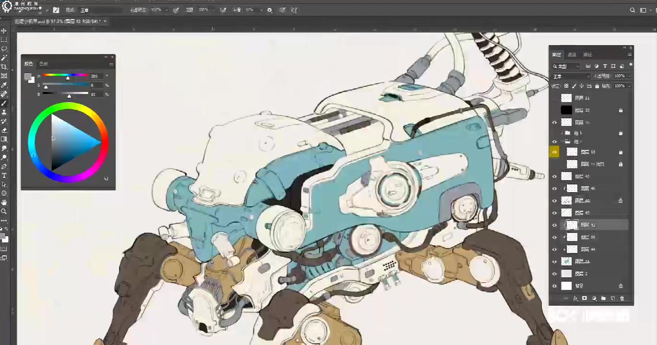Select the Clone Stamp tool
Image resolution: width=657 pixels, height=345 pixels.
pyautogui.click(x=4, y=112)
